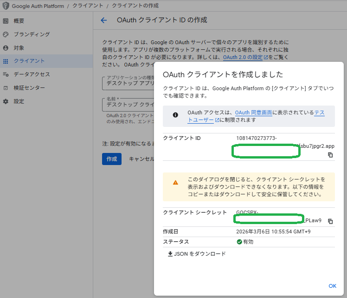Click the 設定 gear icon in sidebar
The image size is (347, 298).
click(6, 101)
